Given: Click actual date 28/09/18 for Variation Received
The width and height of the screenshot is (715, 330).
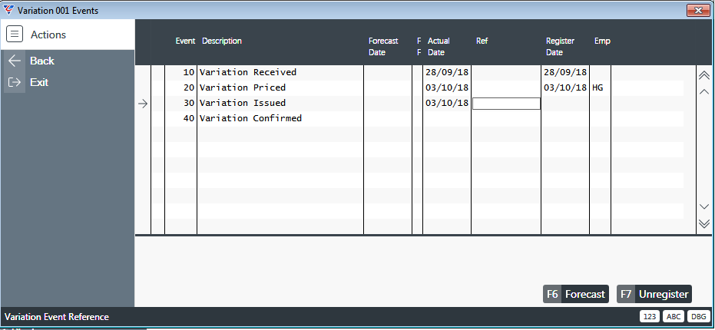Looking at the screenshot, I should pos(447,72).
